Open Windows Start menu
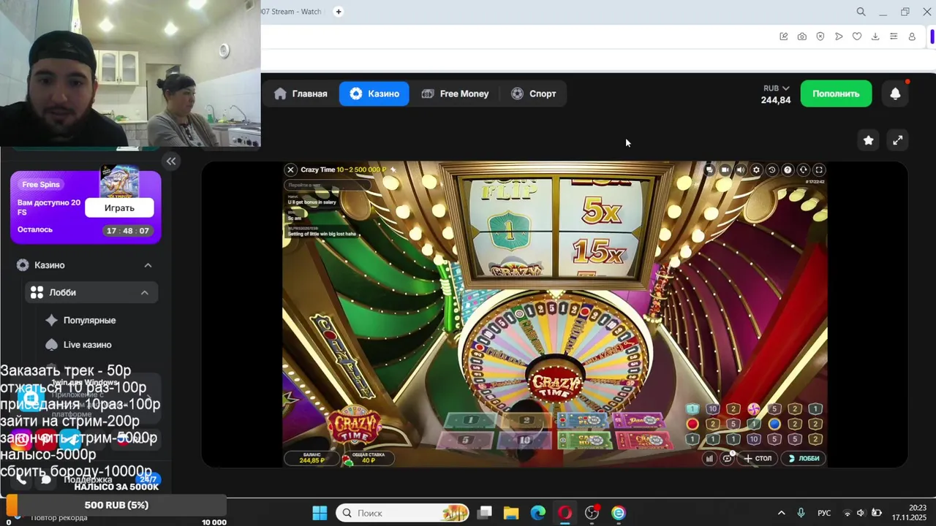 coord(320,513)
